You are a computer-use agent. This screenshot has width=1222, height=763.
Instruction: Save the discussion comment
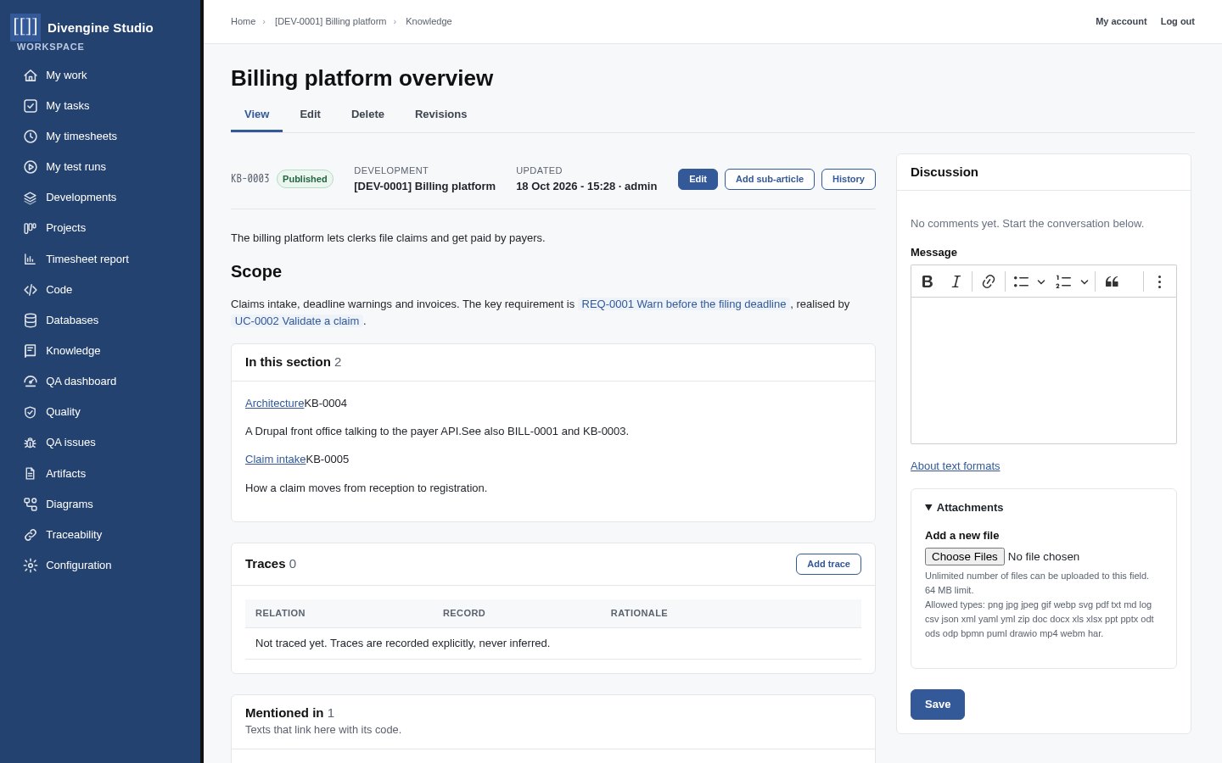point(938,705)
